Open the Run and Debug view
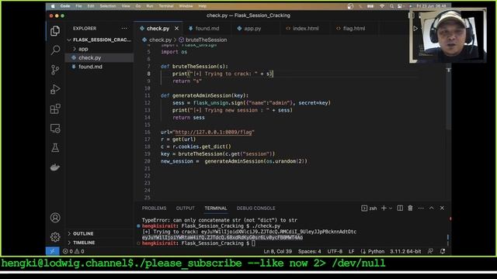 55,89
